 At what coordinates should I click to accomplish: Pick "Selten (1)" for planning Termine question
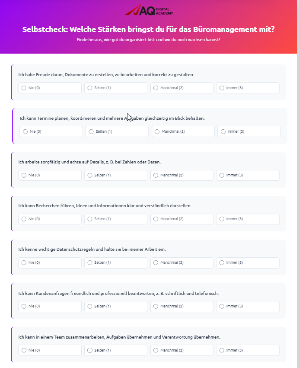[x=91, y=131]
